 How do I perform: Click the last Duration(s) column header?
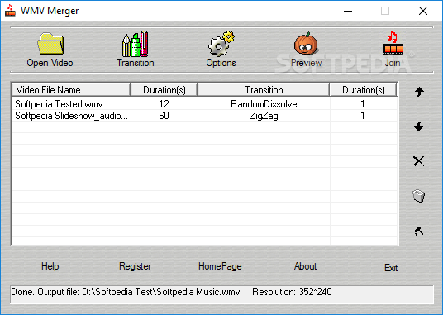pos(364,90)
